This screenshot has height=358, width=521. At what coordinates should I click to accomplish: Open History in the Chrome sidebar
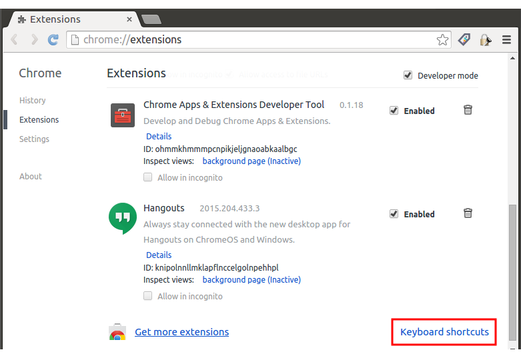[32, 100]
